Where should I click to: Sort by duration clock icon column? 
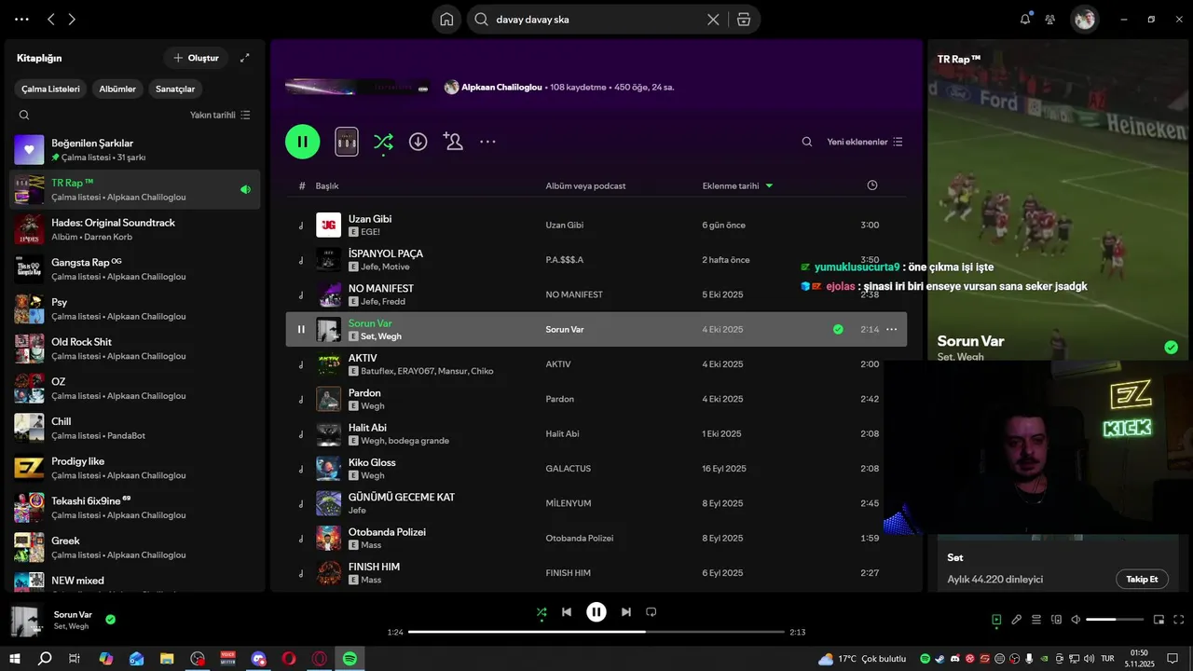click(x=872, y=185)
